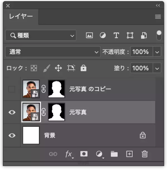Filter layers by adjustment layer type

[103, 35]
